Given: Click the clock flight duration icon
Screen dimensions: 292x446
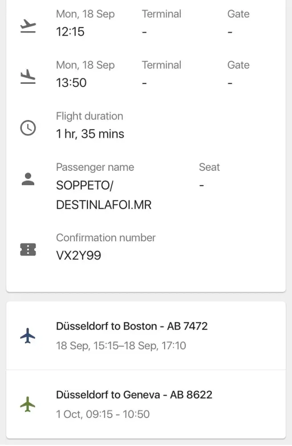Looking at the screenshot, I should click(28, 128).
